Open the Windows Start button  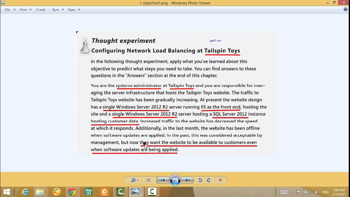click(x=7, y=192)
